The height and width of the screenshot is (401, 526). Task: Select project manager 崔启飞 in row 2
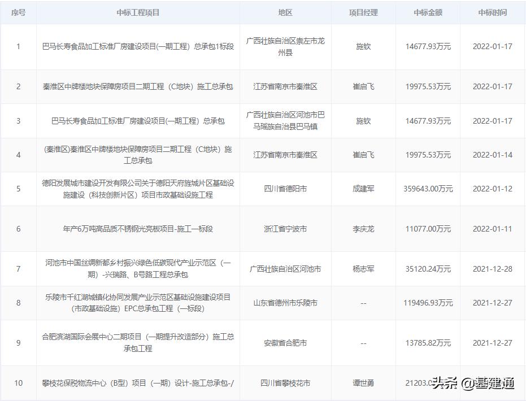point(363,86)
